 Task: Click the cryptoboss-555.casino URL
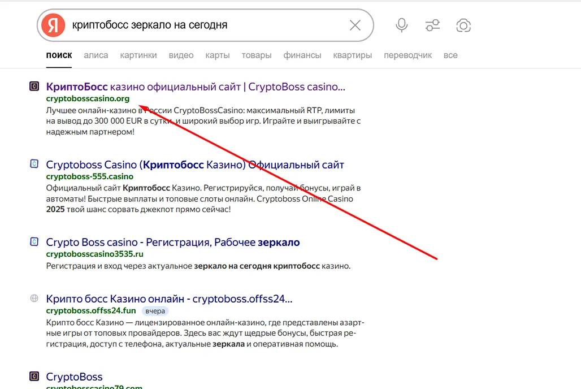coord(90,176)
